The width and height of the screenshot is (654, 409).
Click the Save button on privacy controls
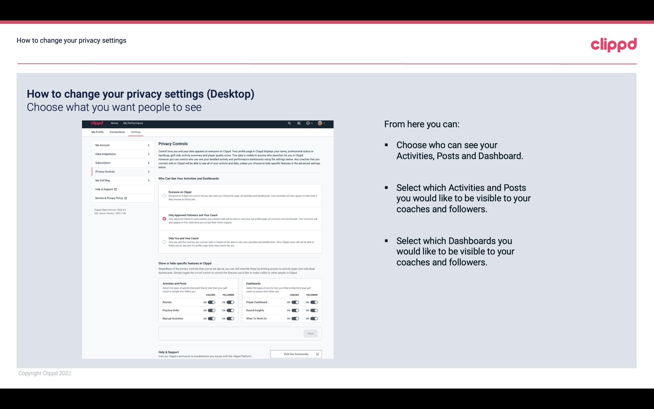pyautogui.click(x=311, y=333)
